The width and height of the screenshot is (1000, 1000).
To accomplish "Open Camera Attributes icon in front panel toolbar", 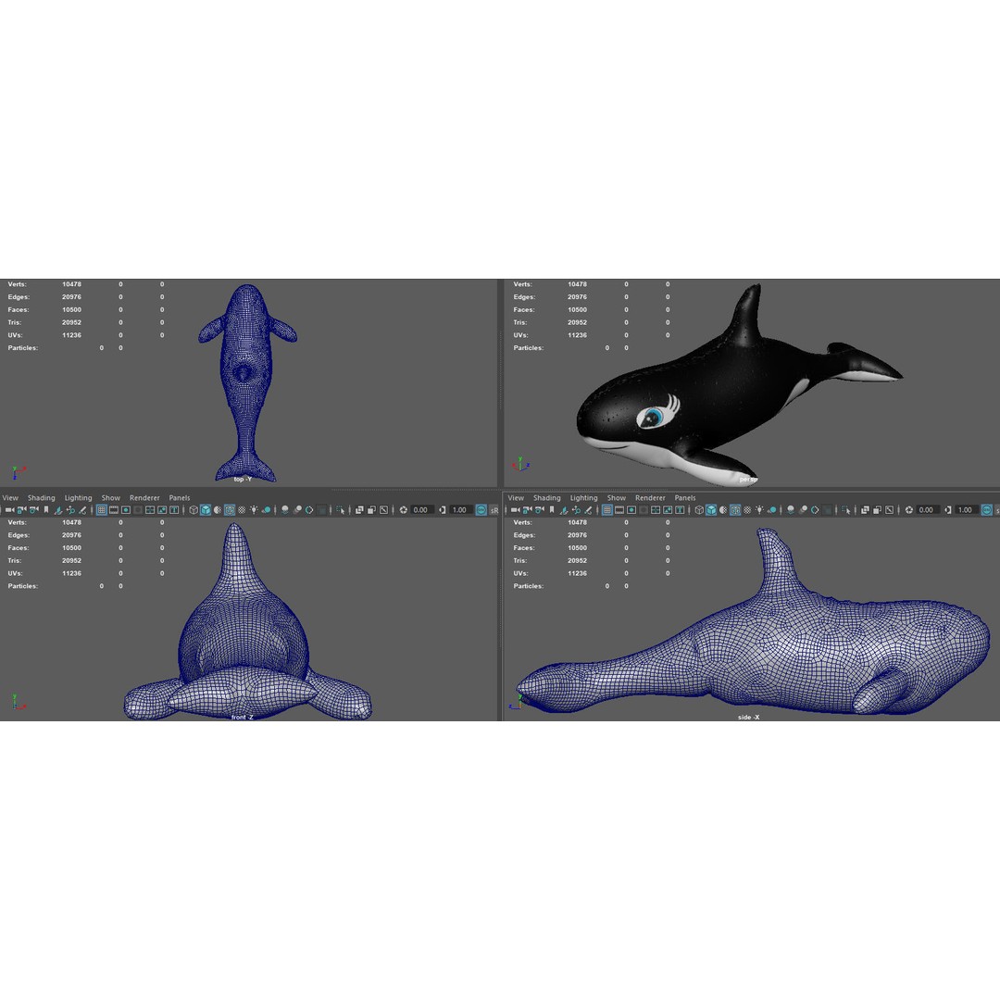I will (x=34, y=509).
